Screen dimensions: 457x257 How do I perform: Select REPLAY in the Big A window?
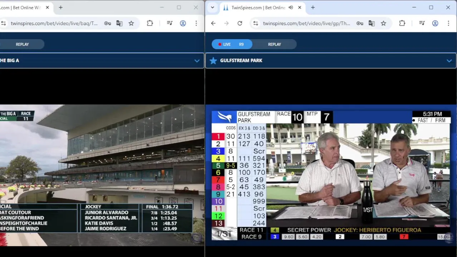[22, 44]
